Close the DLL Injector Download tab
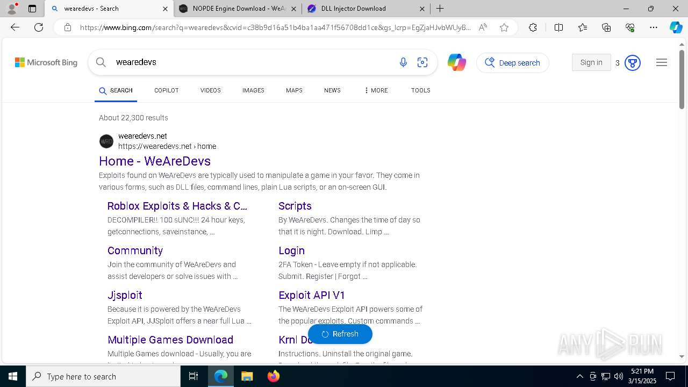688x387 pixels. (x=422, y=9)
